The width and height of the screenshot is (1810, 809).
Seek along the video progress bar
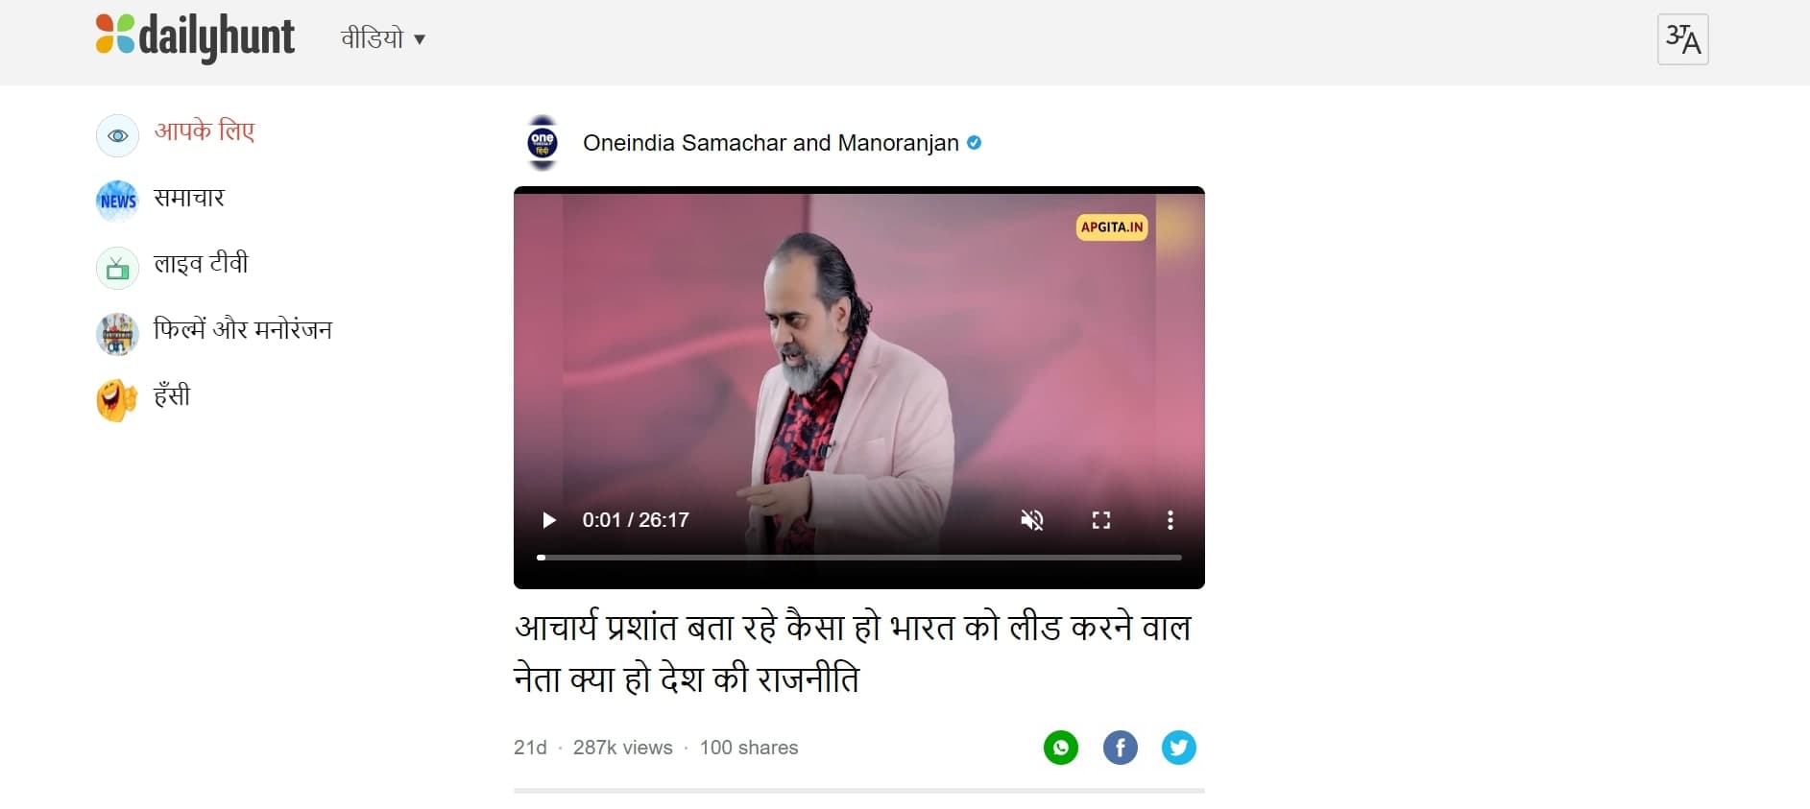click(x=859, y=557)
